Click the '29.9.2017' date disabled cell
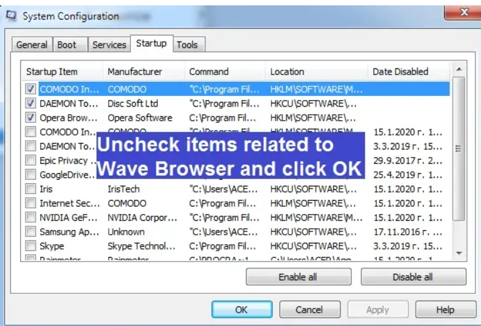 coord(408,160)
